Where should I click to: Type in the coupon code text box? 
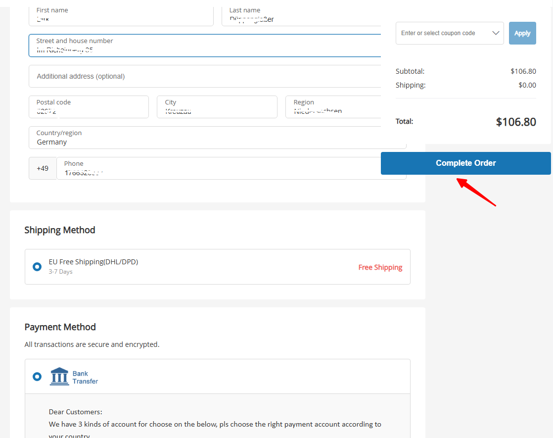pos(443,33)
